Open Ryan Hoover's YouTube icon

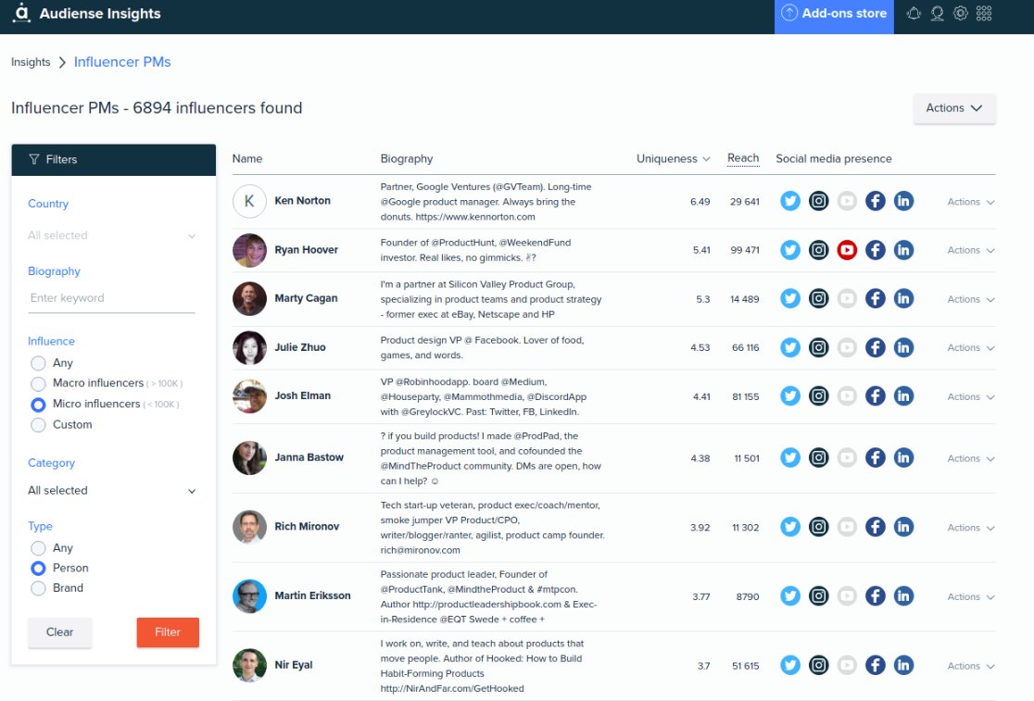[x=847, y=250]
